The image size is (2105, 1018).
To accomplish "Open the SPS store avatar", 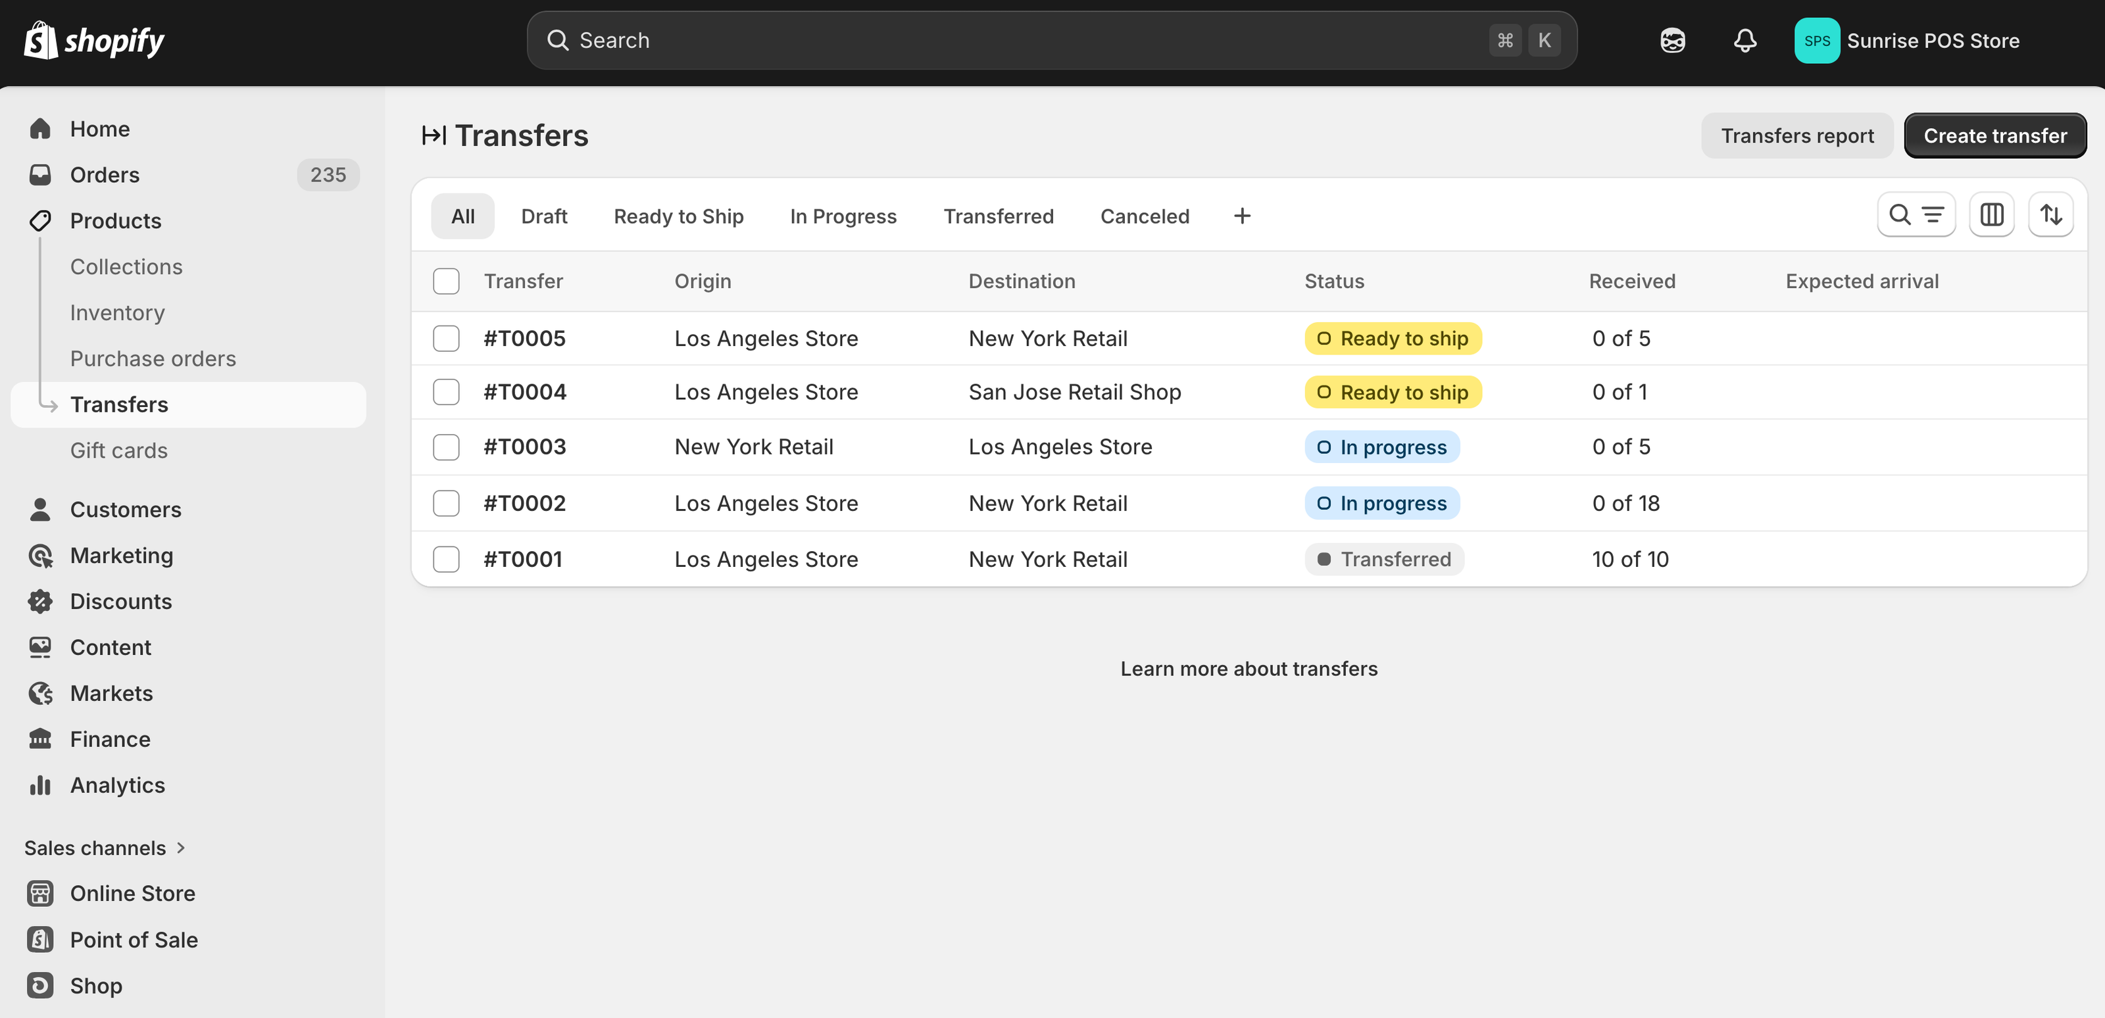I will 1816,40.
